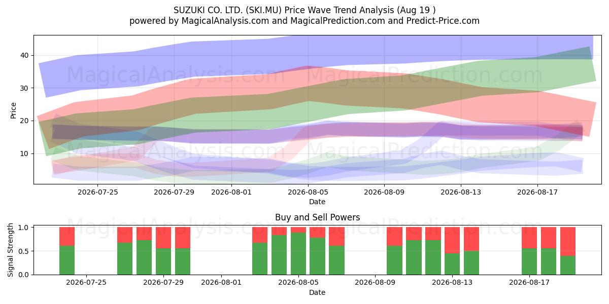
Task: Click the 0.0 tick on Signal Strength axis
Action: (23, 275)
